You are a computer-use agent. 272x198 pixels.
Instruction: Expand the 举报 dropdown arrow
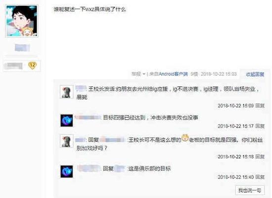[144, 74]
